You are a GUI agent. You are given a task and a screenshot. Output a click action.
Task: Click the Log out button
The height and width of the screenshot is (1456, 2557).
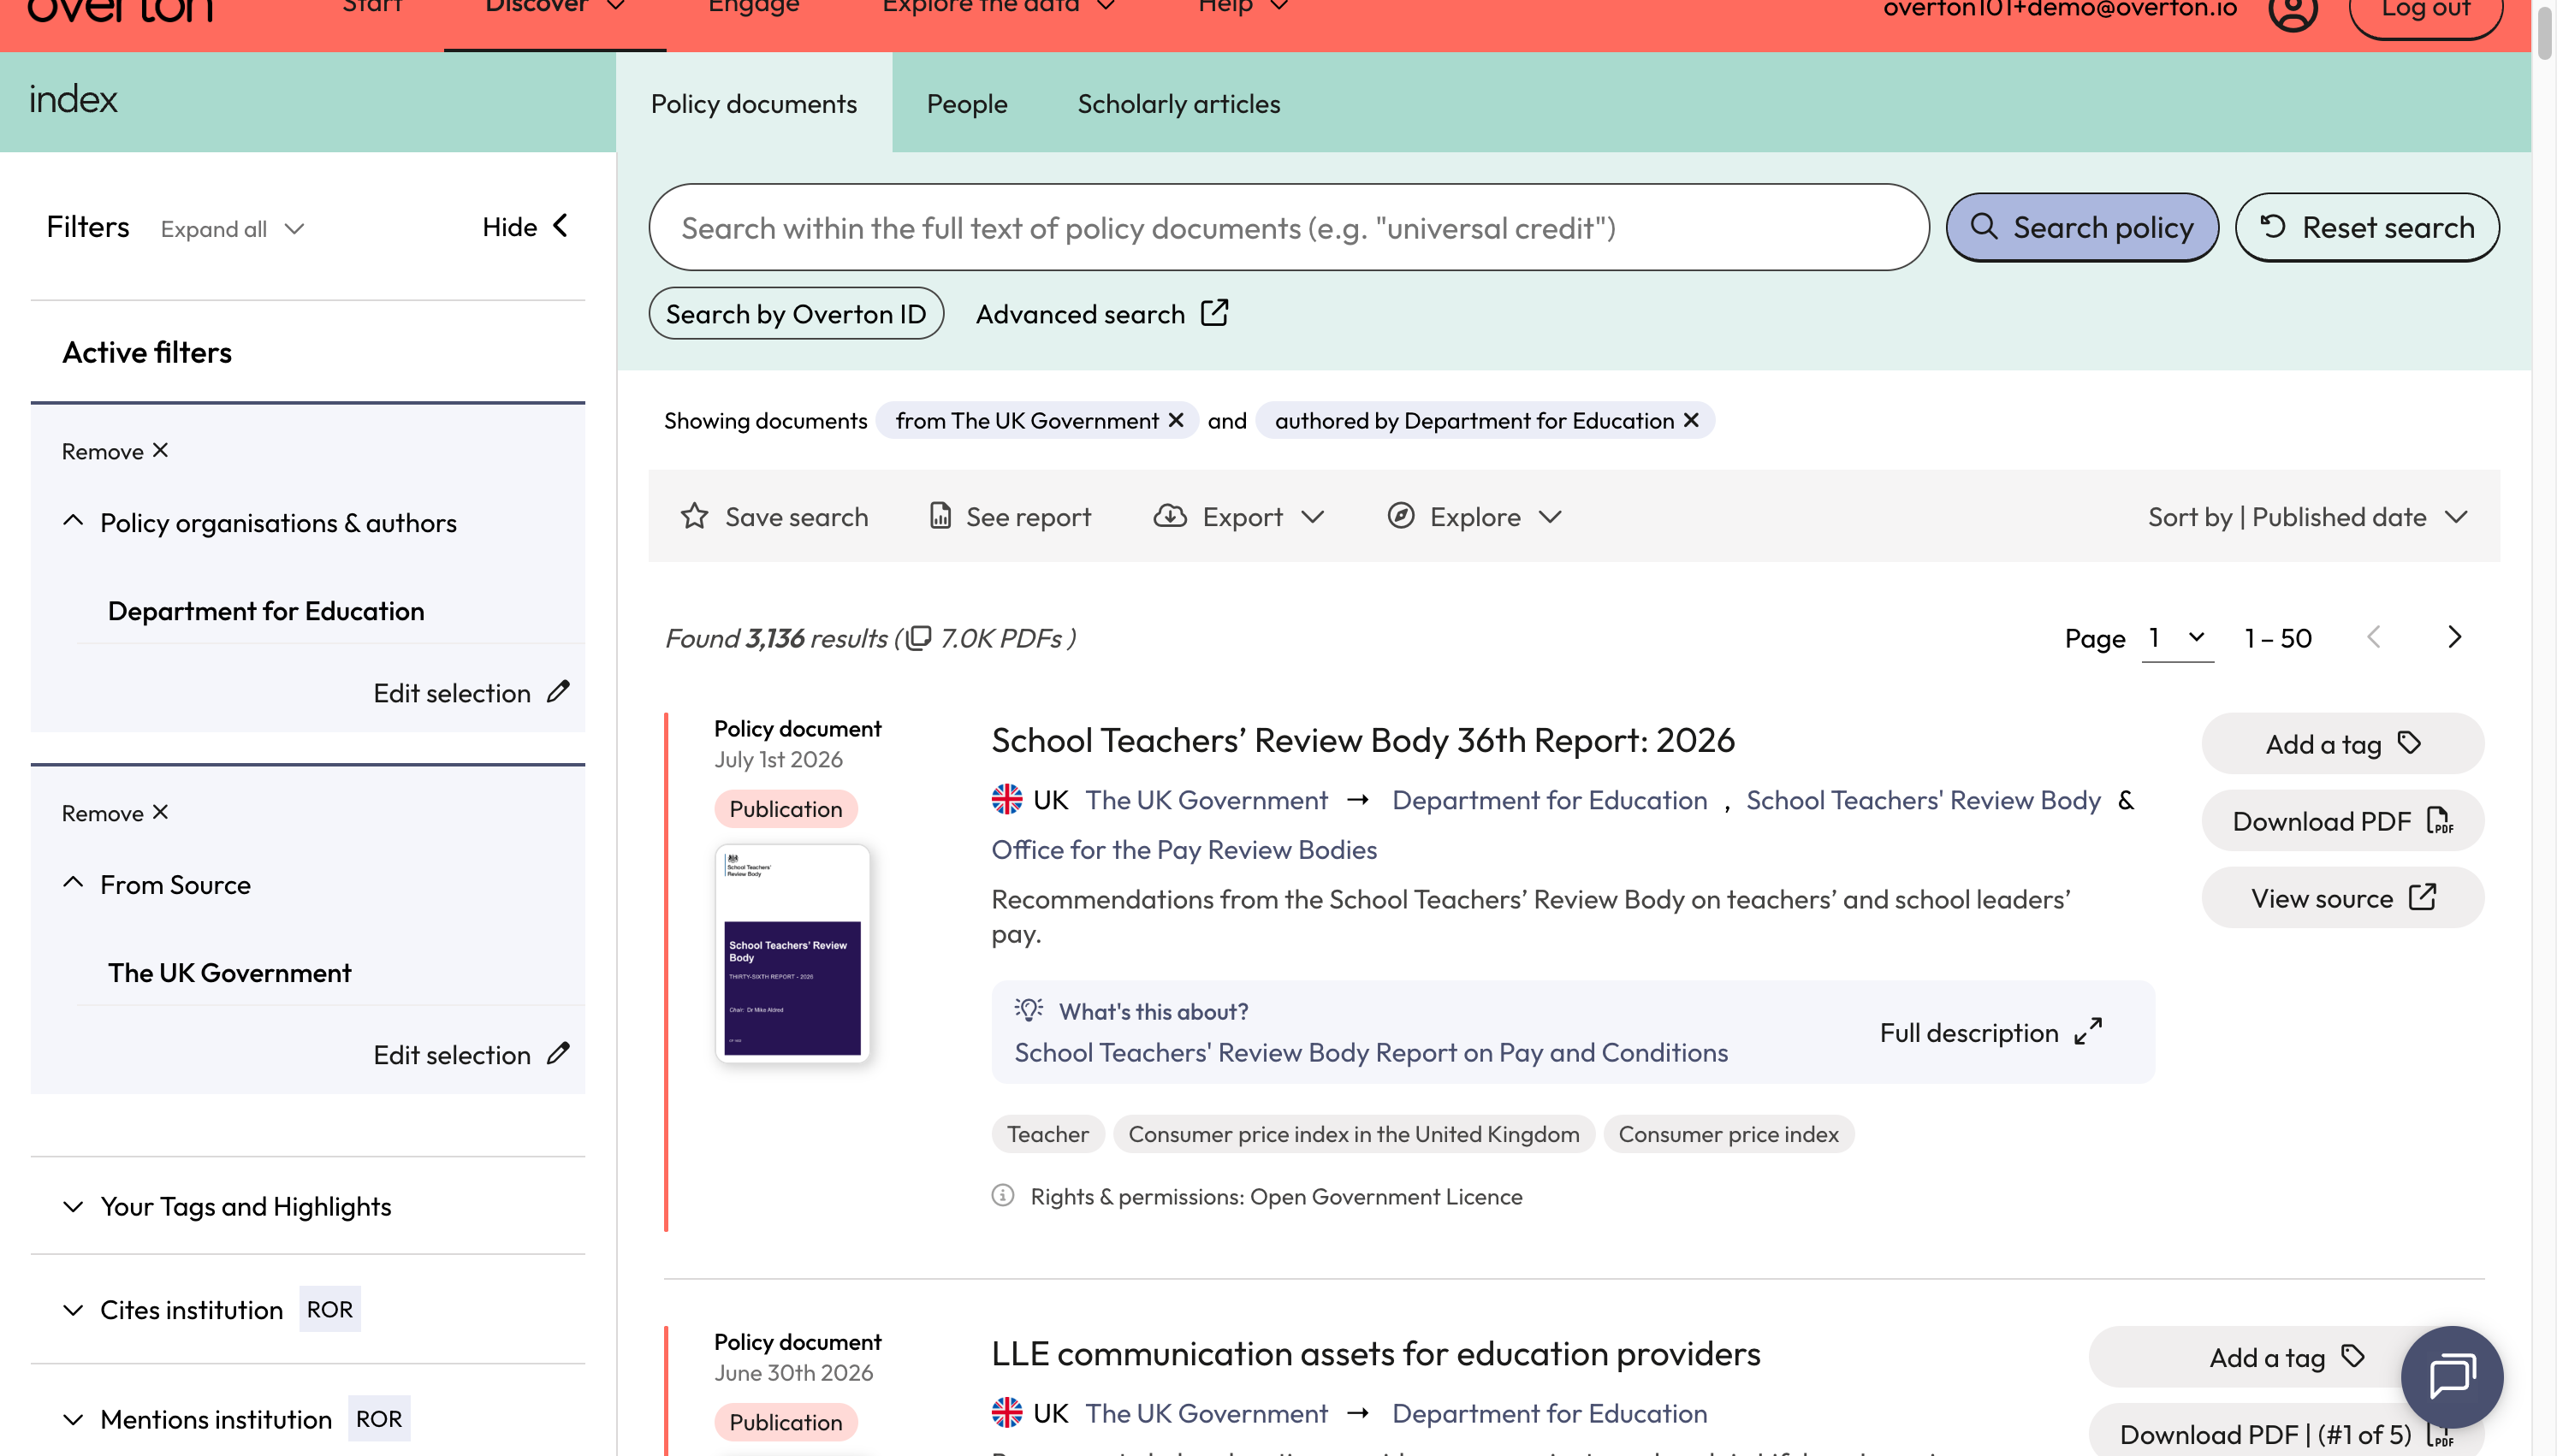pos(2425,12)
